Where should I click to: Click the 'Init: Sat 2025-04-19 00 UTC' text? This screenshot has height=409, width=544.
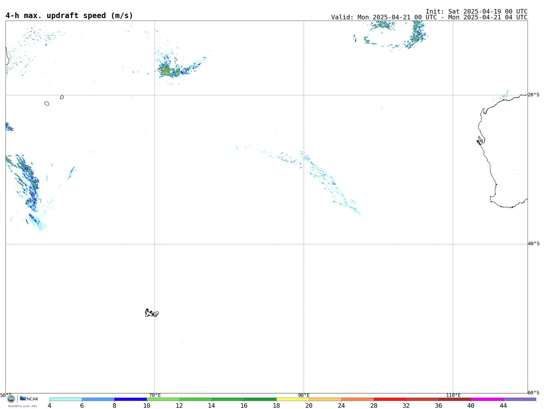point(477,12)
